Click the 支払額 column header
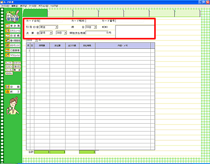210x164 pixels. pyautogui.click(x=58, y=46)
